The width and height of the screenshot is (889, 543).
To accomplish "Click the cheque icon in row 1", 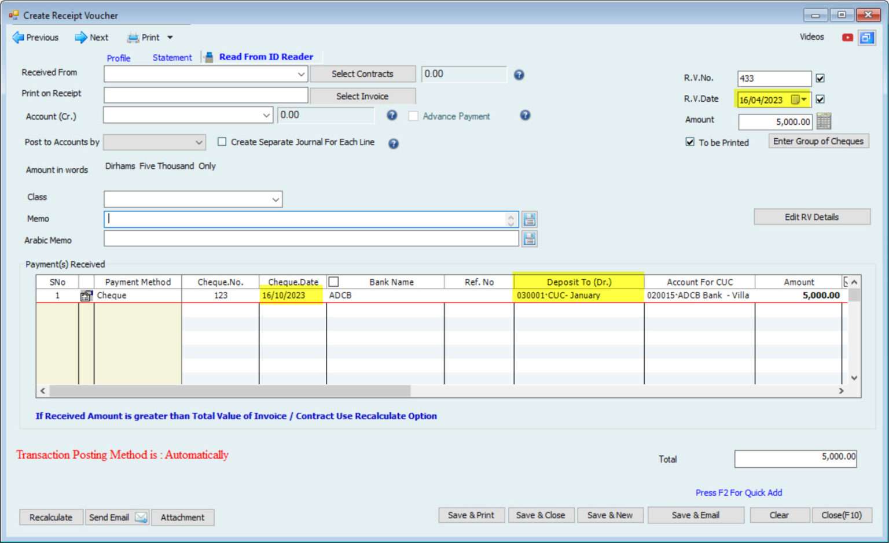I will tap(86, 296).
